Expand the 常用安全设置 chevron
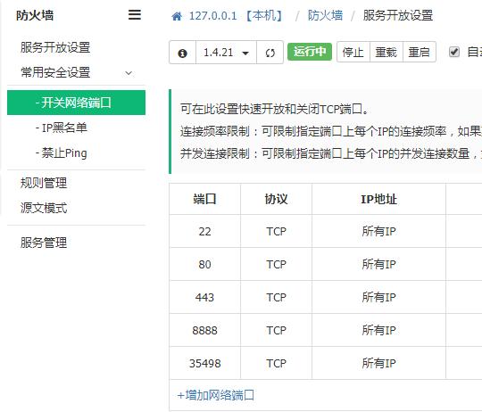 [x=129, y=73]
